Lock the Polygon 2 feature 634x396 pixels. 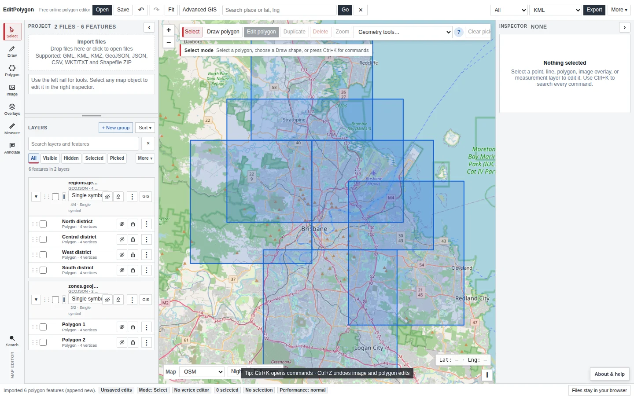coord(133,342)
